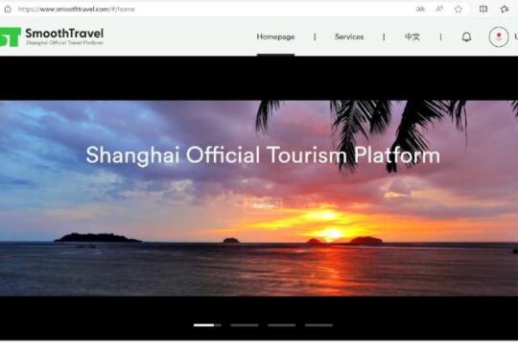Click the user avatar circle icon
The image size is (518, 355).
coord(499,36)
